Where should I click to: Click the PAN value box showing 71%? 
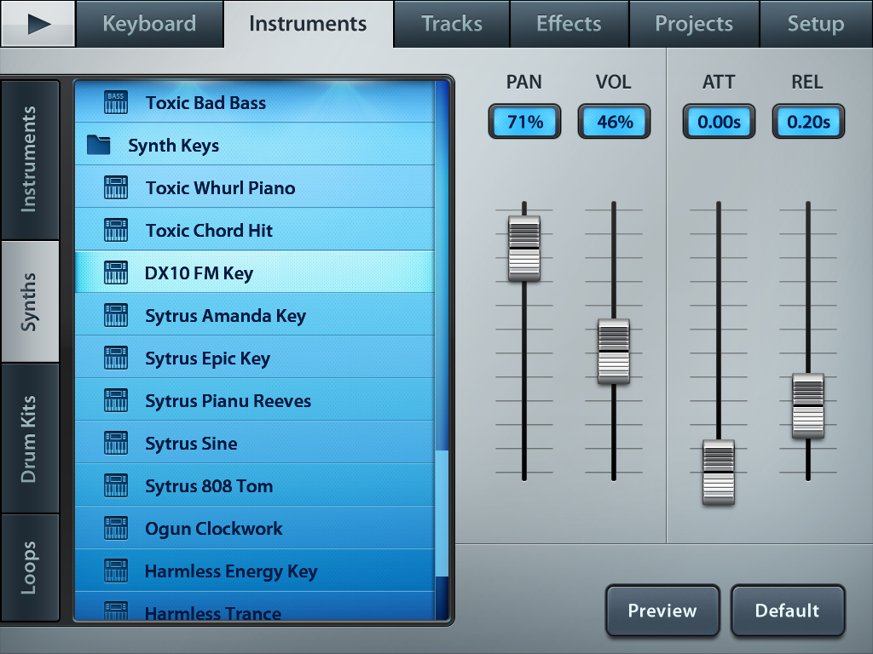[x=524, y=121]
